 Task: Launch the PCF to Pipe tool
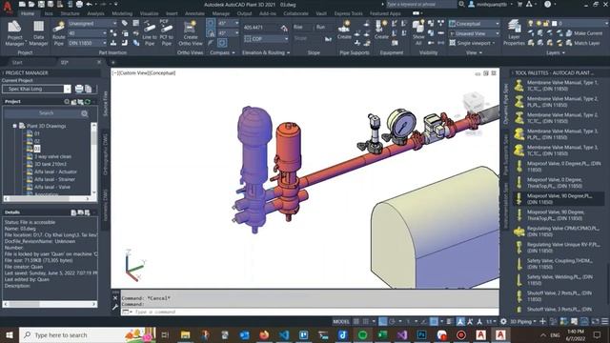166,33
